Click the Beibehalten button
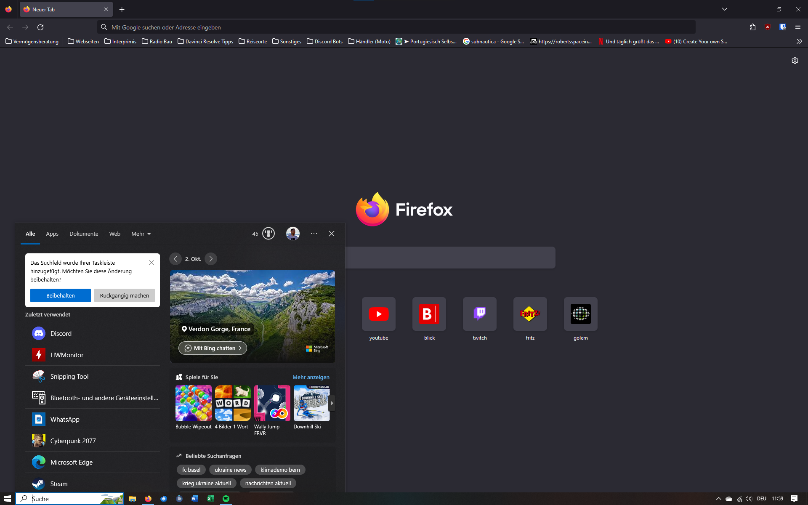The height and width of the screenshot is (505, 808). coord(60,295)
